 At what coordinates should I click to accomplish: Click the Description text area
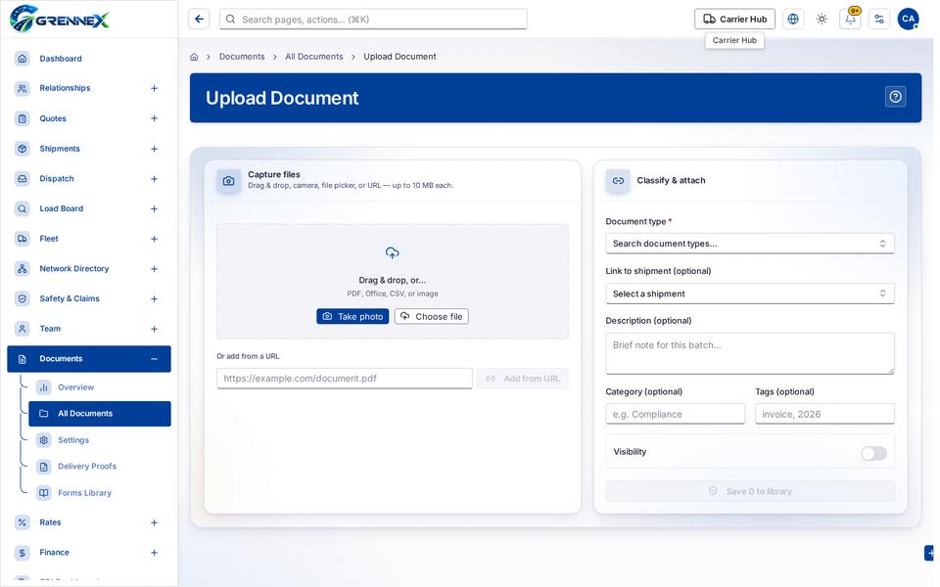[750, 354]
